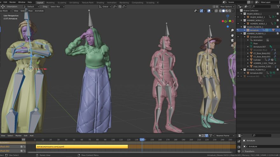Switch to the Modeling workspace tab
This screenshot has width=280, height=157.
click(x=50, y=3)
